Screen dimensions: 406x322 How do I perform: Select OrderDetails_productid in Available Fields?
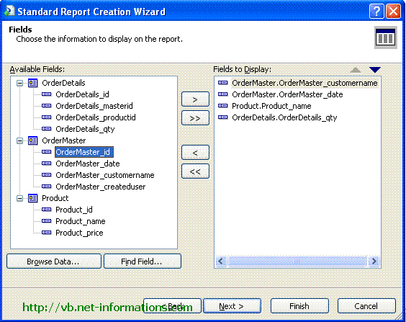coord(96,117)
